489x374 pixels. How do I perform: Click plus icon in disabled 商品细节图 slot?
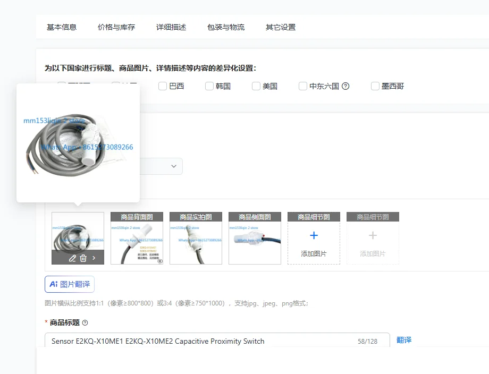(x=373, y=235)
